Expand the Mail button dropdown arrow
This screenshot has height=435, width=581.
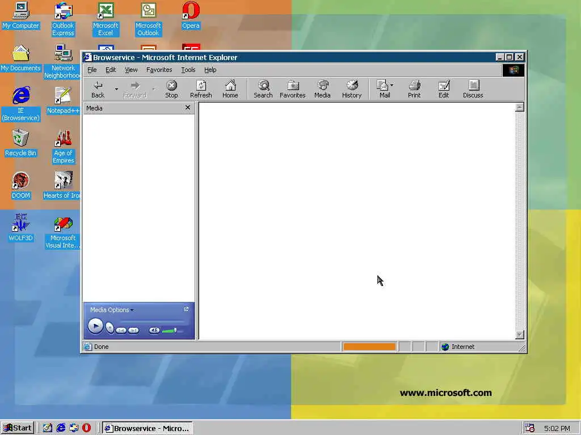[392, 85]
